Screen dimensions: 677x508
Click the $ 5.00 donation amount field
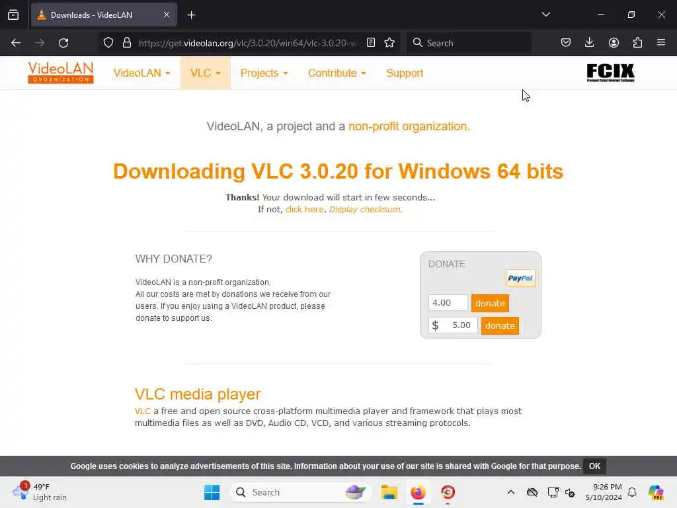pos(453,325)
